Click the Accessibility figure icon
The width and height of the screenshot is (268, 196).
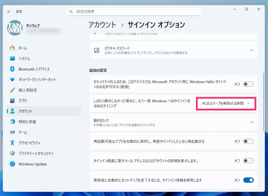pos(12,143)
